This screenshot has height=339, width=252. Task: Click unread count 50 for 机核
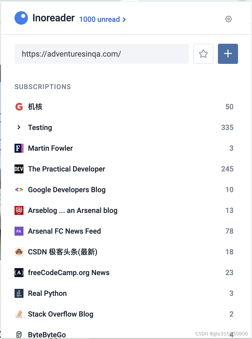pyautogui.click(x=229, y=107)
